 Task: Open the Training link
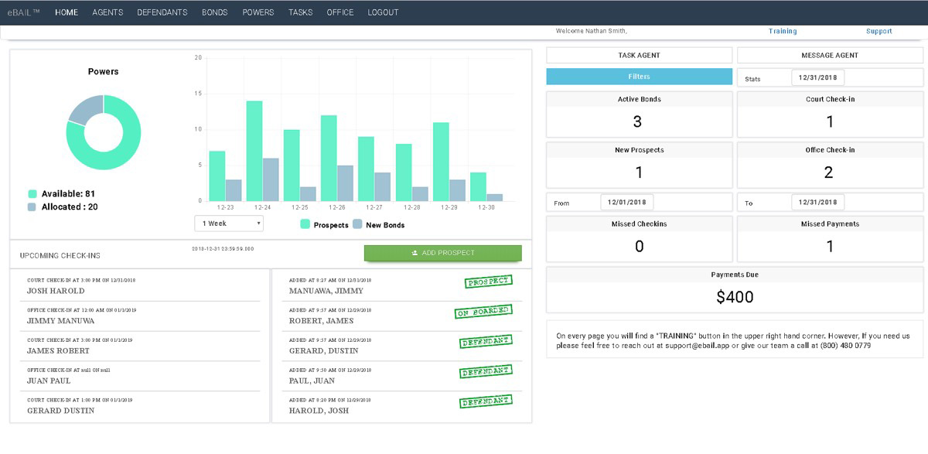click(782, 31)
